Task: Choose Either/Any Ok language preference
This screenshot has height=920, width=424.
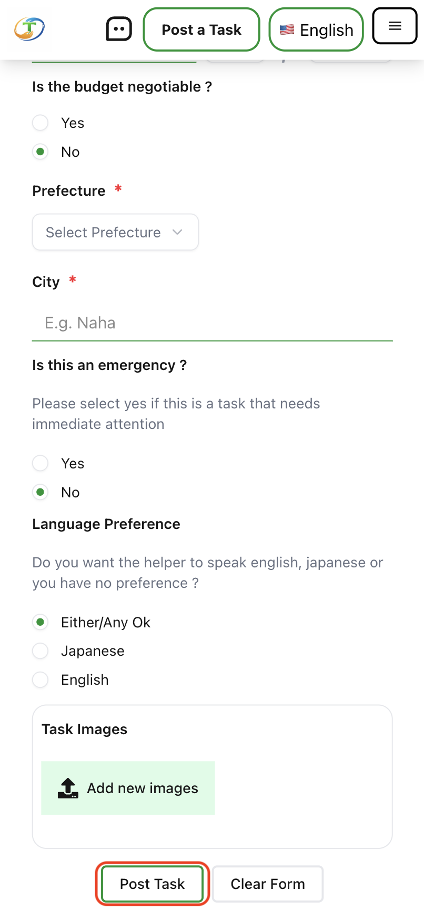Action: click(x=41, y=623)
